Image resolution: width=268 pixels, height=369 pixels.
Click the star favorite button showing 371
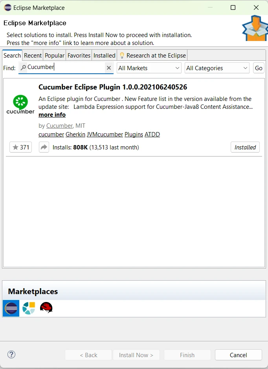pyautogui.click(x=21, y=147)
